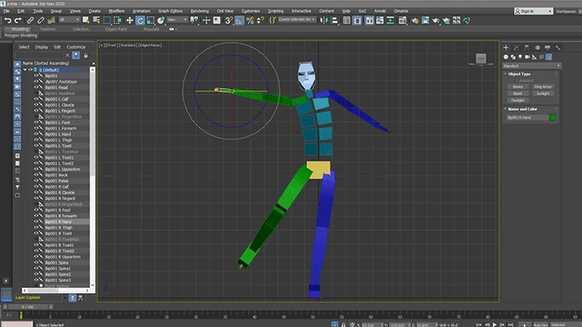Toggle the Angle Snap button
Image resolution: width=582 pixels, height=327 pixels.
pyautogui.click(x=239, y=20)
